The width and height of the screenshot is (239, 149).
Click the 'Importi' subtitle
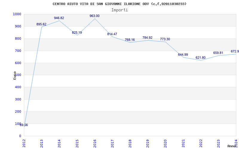(x=119, y=10)
